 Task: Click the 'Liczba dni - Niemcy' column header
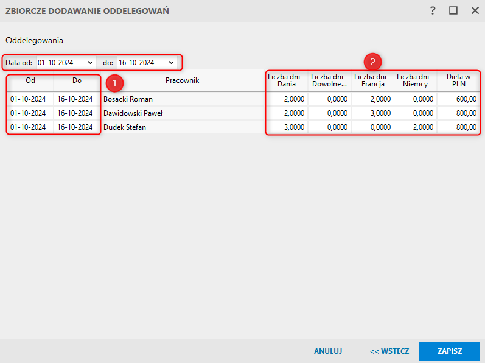(x=416, y=80)
